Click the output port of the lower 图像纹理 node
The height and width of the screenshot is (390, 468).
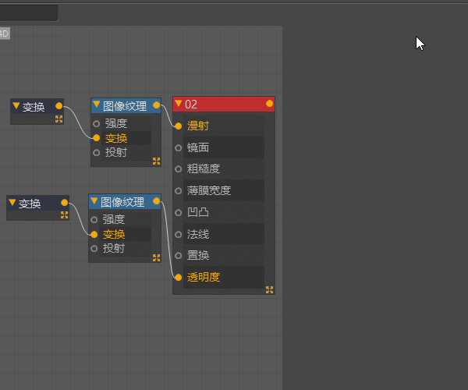pyautogui.click(x=157, y=201)
